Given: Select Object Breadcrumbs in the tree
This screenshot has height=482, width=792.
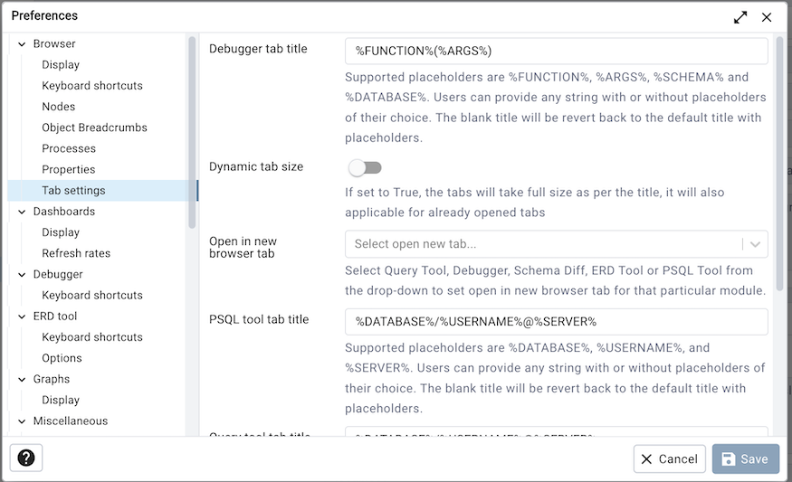Looking at the screenshot, I should (x=94, y=128).
